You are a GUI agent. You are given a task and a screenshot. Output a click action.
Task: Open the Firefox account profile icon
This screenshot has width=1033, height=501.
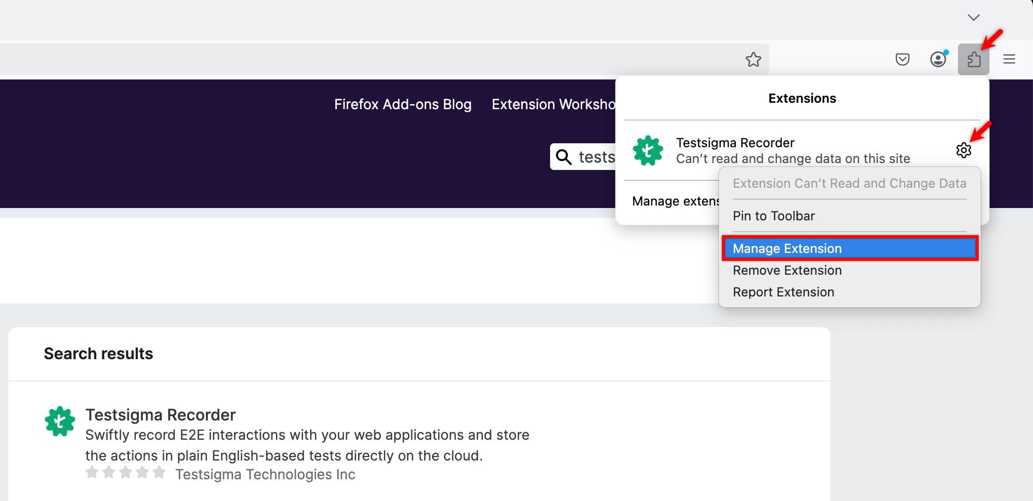[937, 59]
